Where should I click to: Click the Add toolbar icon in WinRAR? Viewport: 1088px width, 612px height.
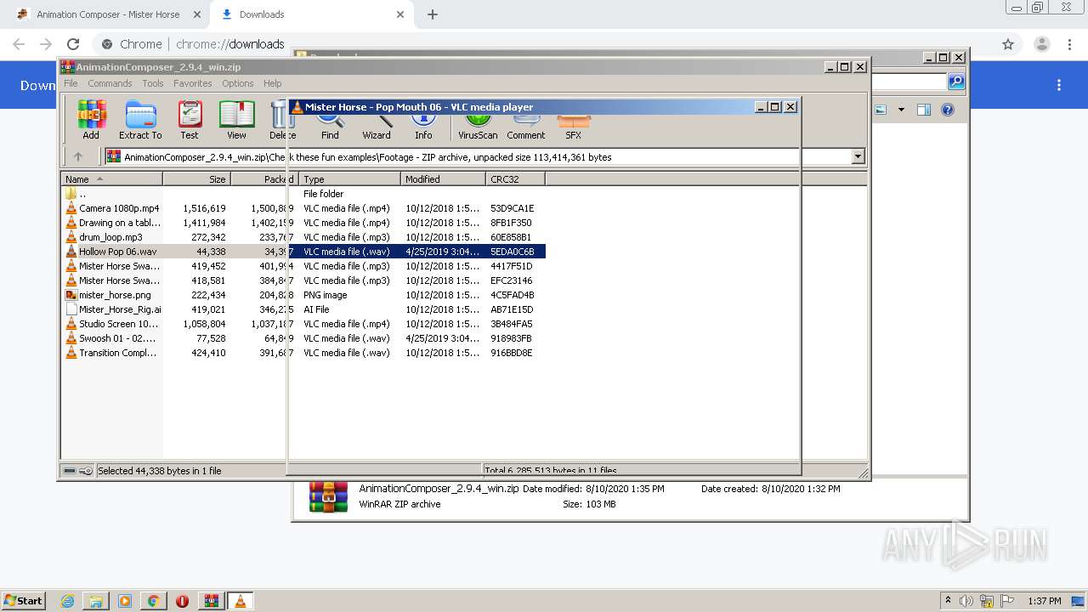[x=91, y=120]
